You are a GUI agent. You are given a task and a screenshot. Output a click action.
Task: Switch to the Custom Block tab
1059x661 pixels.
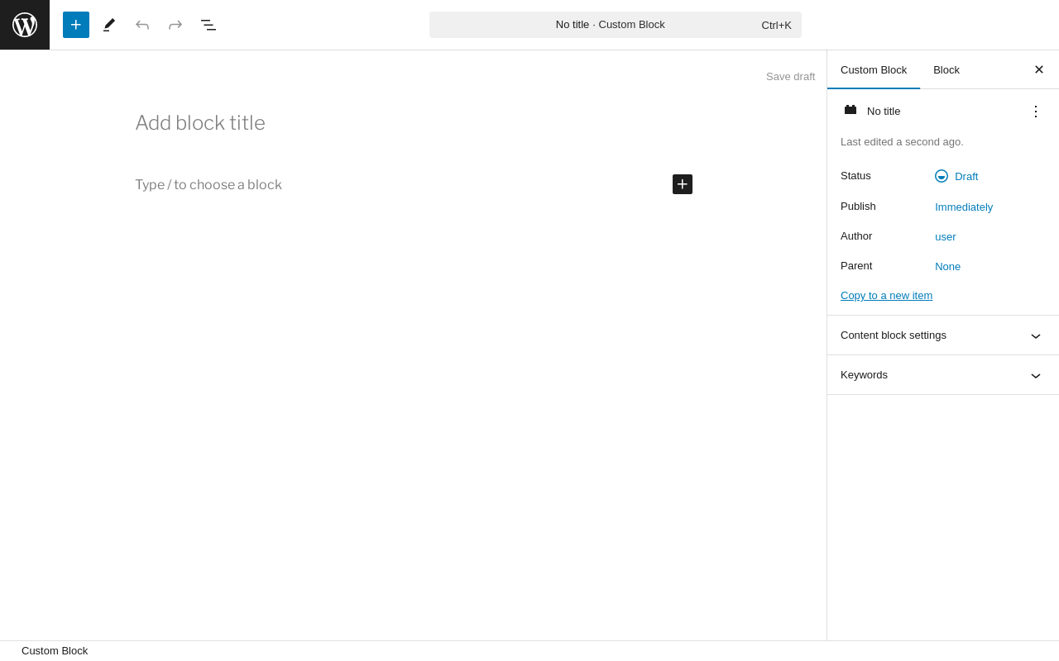pyautogui.click(x=874, y=69)
